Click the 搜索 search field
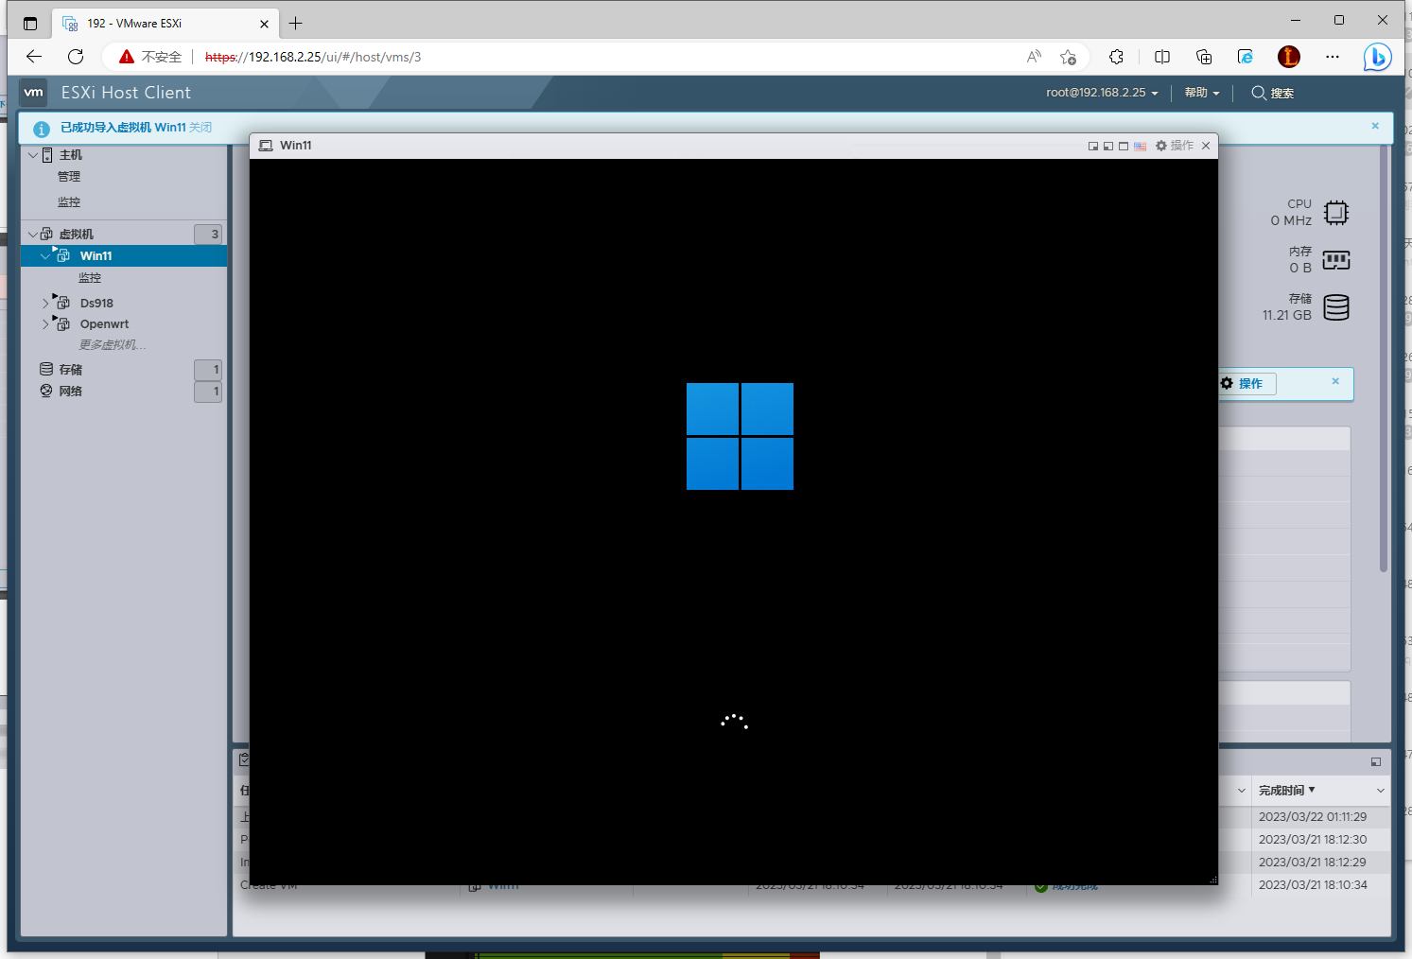The height and width of the screenshot is (959, 1412). point(1273,93)
